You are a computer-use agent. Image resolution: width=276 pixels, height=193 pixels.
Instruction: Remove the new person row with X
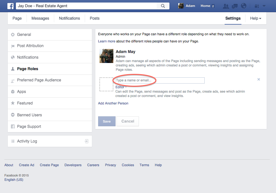pos(259,79)
